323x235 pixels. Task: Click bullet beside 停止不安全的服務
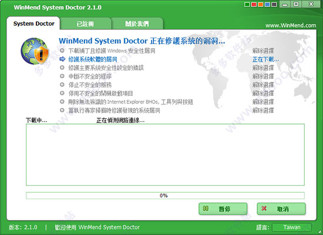pos(62,85)
